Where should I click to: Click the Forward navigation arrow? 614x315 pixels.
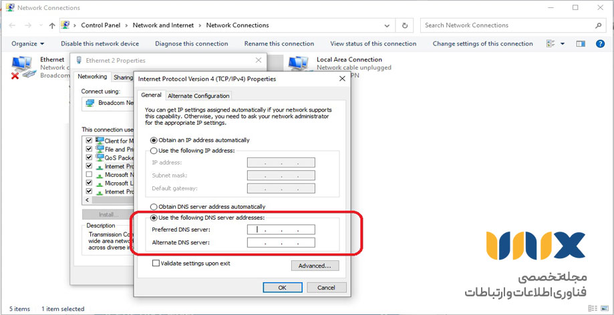[x=28, y=25]
